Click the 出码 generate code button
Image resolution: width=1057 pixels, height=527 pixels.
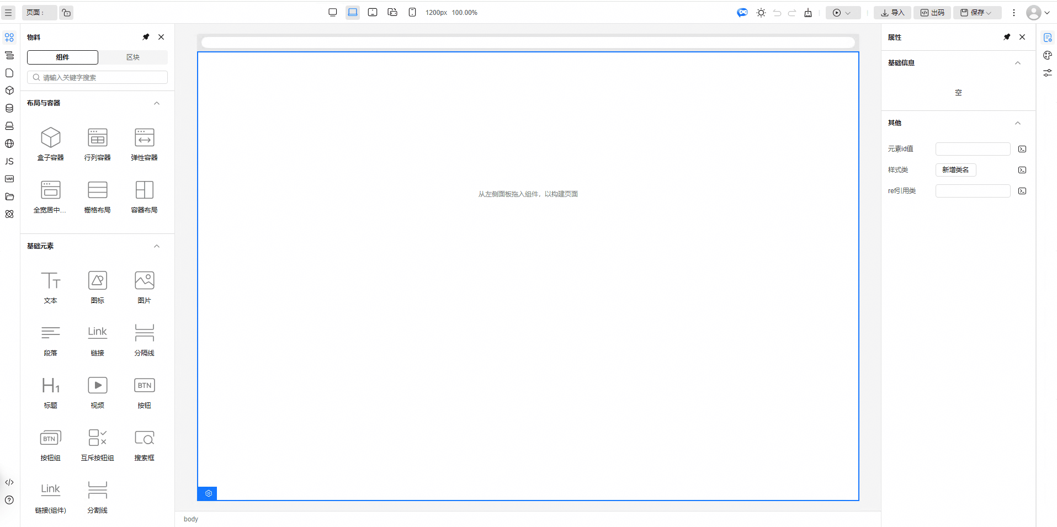pos(932,13)
